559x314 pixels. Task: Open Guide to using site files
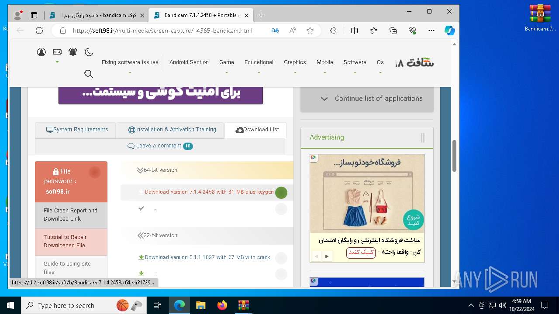point(71,267)
